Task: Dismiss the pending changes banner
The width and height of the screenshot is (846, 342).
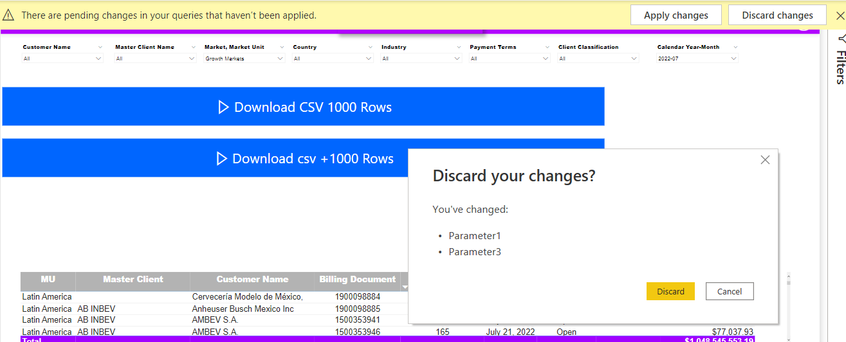Action: tap(839, 15)
